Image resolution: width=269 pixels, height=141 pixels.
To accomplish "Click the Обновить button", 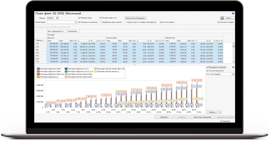I will pyautogui.click(x=164, y=117).
